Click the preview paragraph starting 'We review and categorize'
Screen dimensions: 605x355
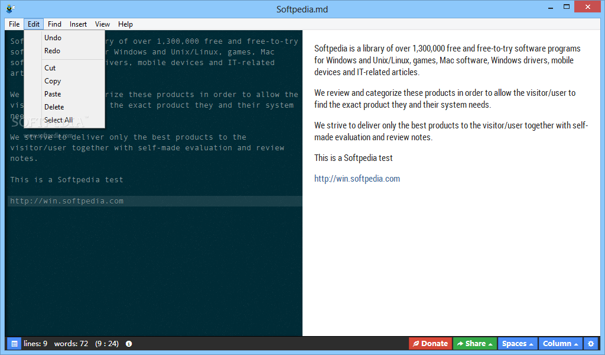click(x=444, y=99)
